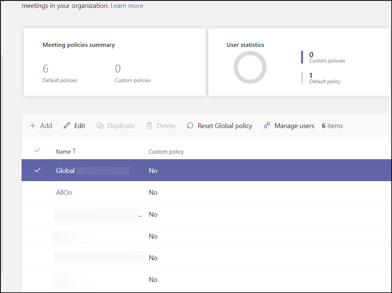
Task: Click the Manage users people icon
Action: point(267,126)
